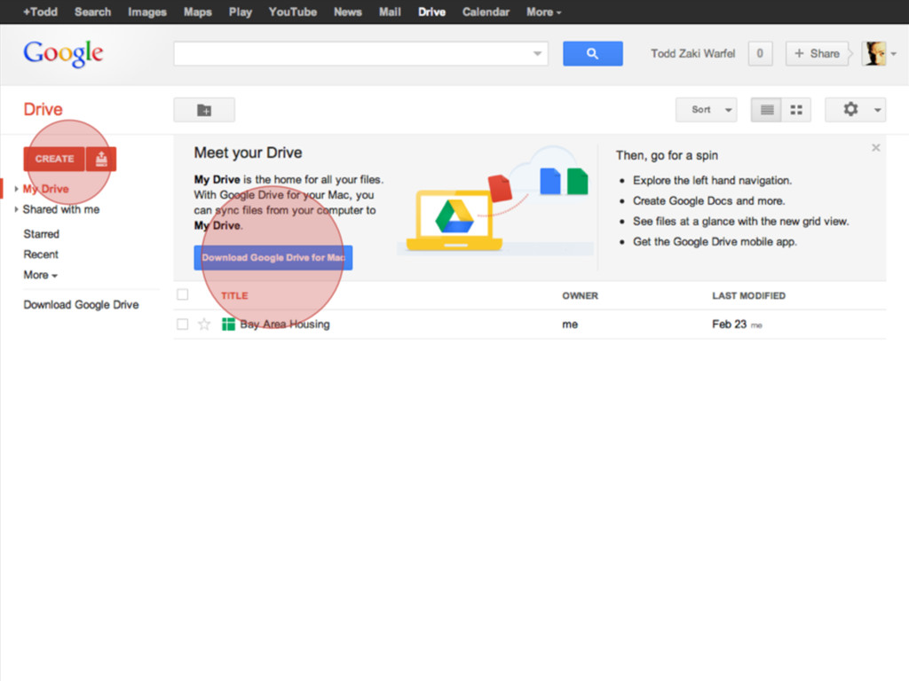Expand the More menu in the sidebar
The height and width of the screenshot is (681, 909).
point(41,275)
